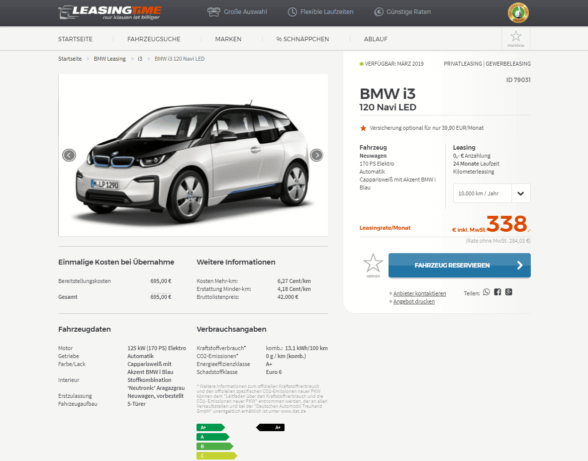Image resolution: width=588 pixels, height=461 pixels.
Task: Click the orange star next to Versicherung
Action: tap(363, 128)
